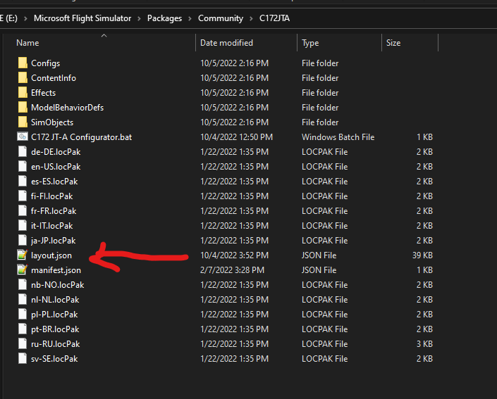This screenshot has width=497, height=399.
Task: Click the C172 JT-A Configurator.bat file icon
Action: click(23, 137)
